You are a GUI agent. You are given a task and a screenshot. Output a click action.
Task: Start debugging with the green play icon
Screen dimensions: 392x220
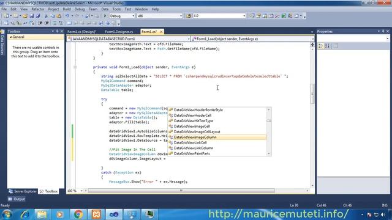pyautogui.click(x=105, y=16)
